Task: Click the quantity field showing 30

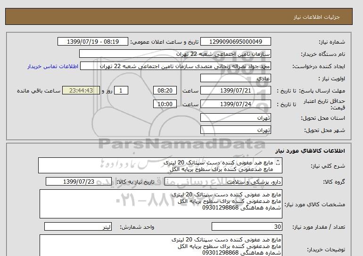Action: [x=247, y=226]
